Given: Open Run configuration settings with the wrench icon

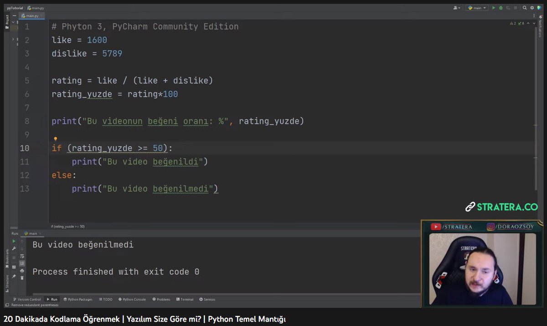Looking at the screenshot, I should tap(14, 248).
